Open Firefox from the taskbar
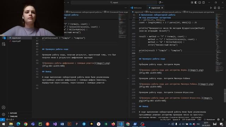The width and height of the screenshot is (226, 127). click(x=113, y=124)
